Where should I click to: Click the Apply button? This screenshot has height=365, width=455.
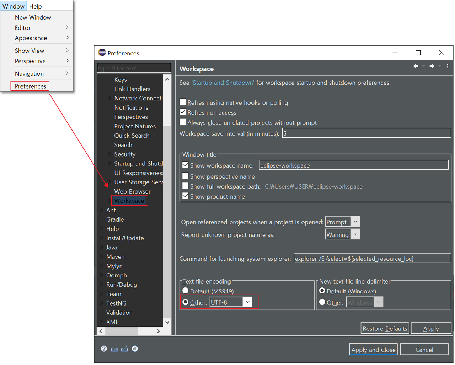(431, 328)
